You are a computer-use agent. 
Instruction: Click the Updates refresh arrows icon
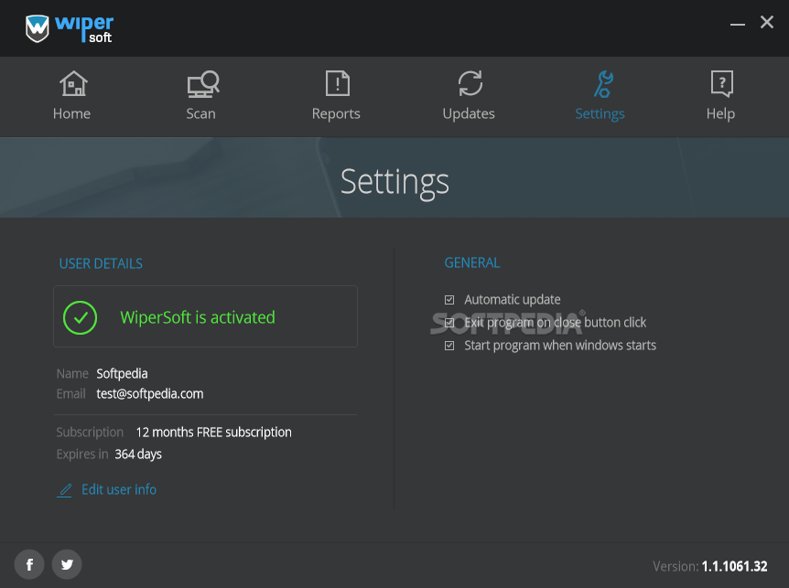(470, 83)
